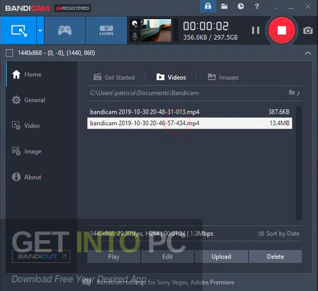Click the 1440x868 recording area text
The image size is (318, 291).
pyautogui.click(x=56, y=53)
